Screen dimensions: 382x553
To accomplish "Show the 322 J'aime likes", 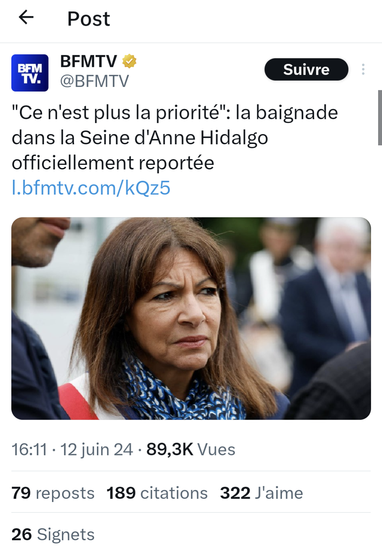I will 261,493.
